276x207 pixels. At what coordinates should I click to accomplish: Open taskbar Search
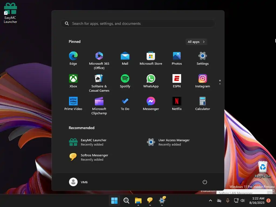pyautogui.click(x=126, y=201)
